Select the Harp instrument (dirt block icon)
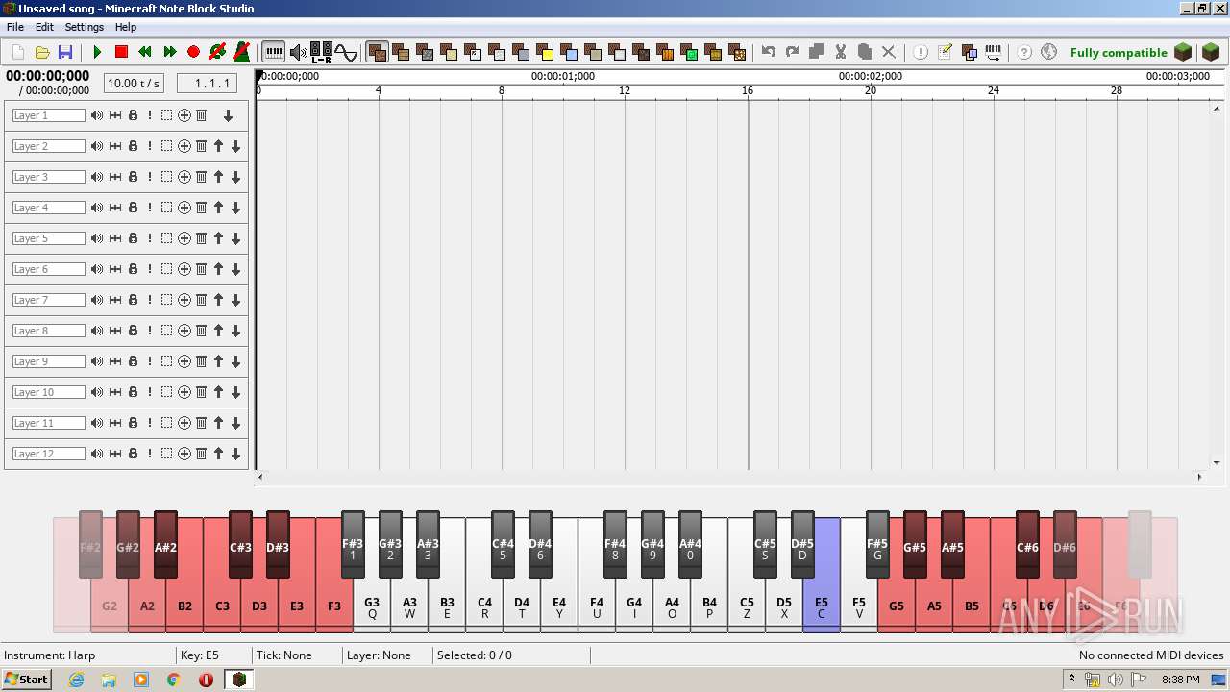This screenshot has height=692, width=1230. pos(378,52)
